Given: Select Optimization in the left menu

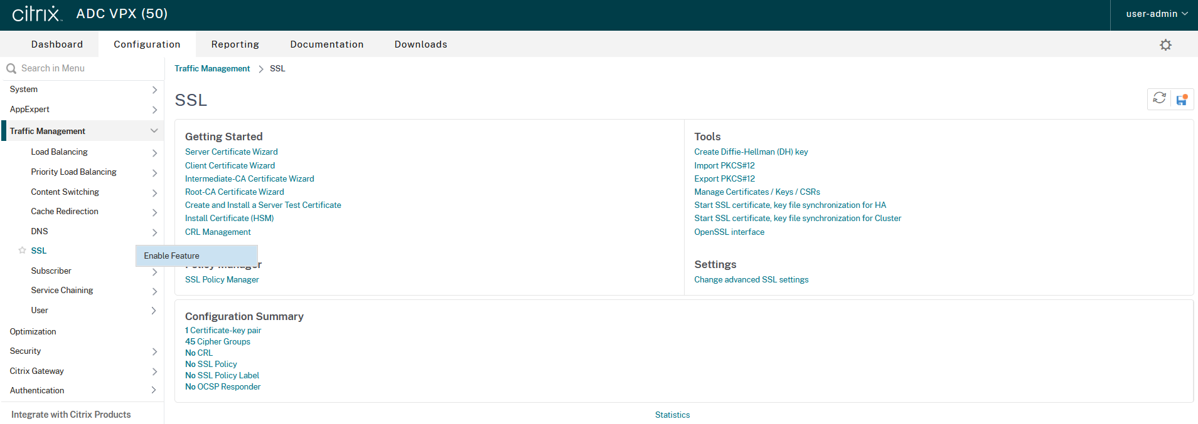Looking at the screenshot, I should [x=33, y=332].
